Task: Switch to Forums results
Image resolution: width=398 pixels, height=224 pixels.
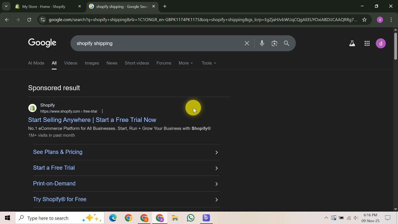Action: [x=164, y=63]
